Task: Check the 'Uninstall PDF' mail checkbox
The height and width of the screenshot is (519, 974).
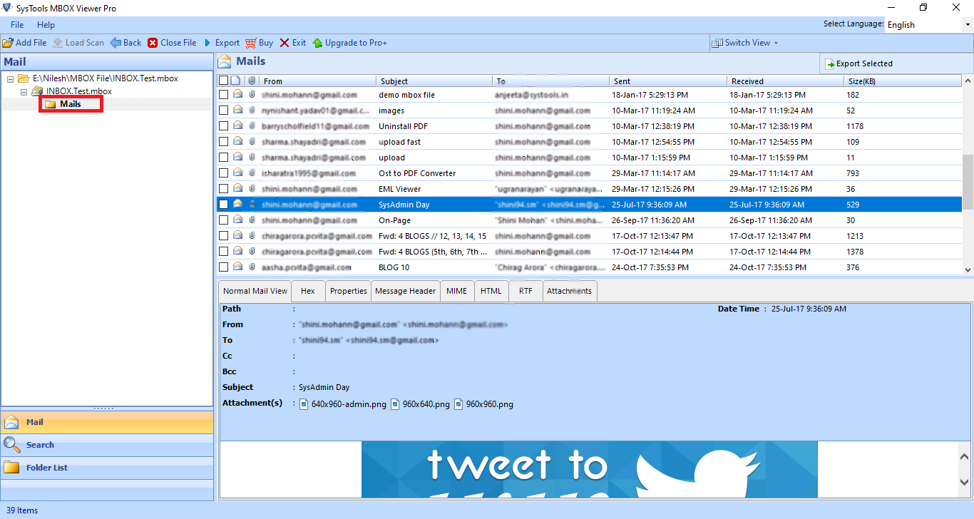Action: [224, 125]
